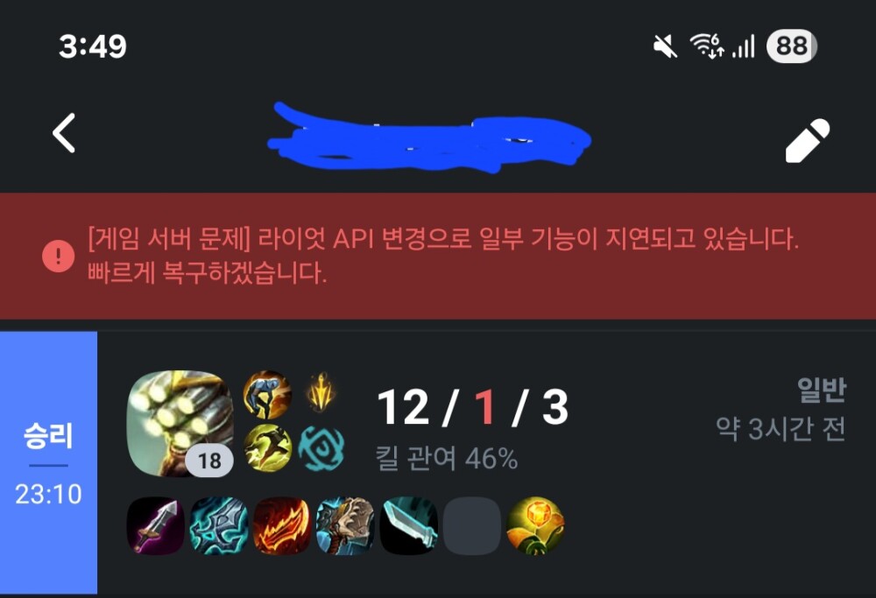
Task: Tap the 게임 서버 문제 notice banner
Action: pos(438,257)
